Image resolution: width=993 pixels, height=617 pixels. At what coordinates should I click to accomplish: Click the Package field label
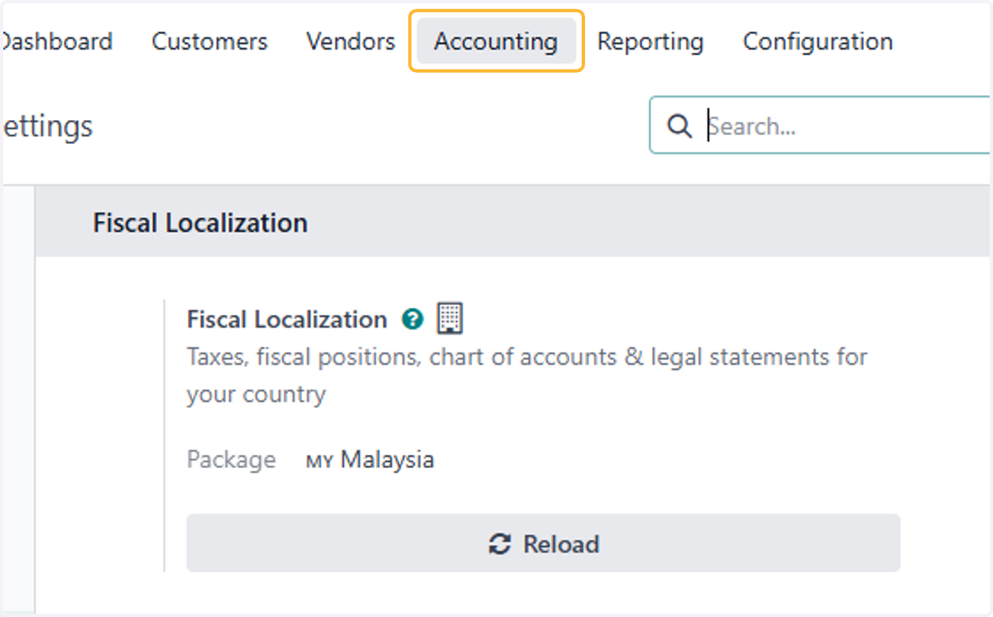tap(231, 459)
